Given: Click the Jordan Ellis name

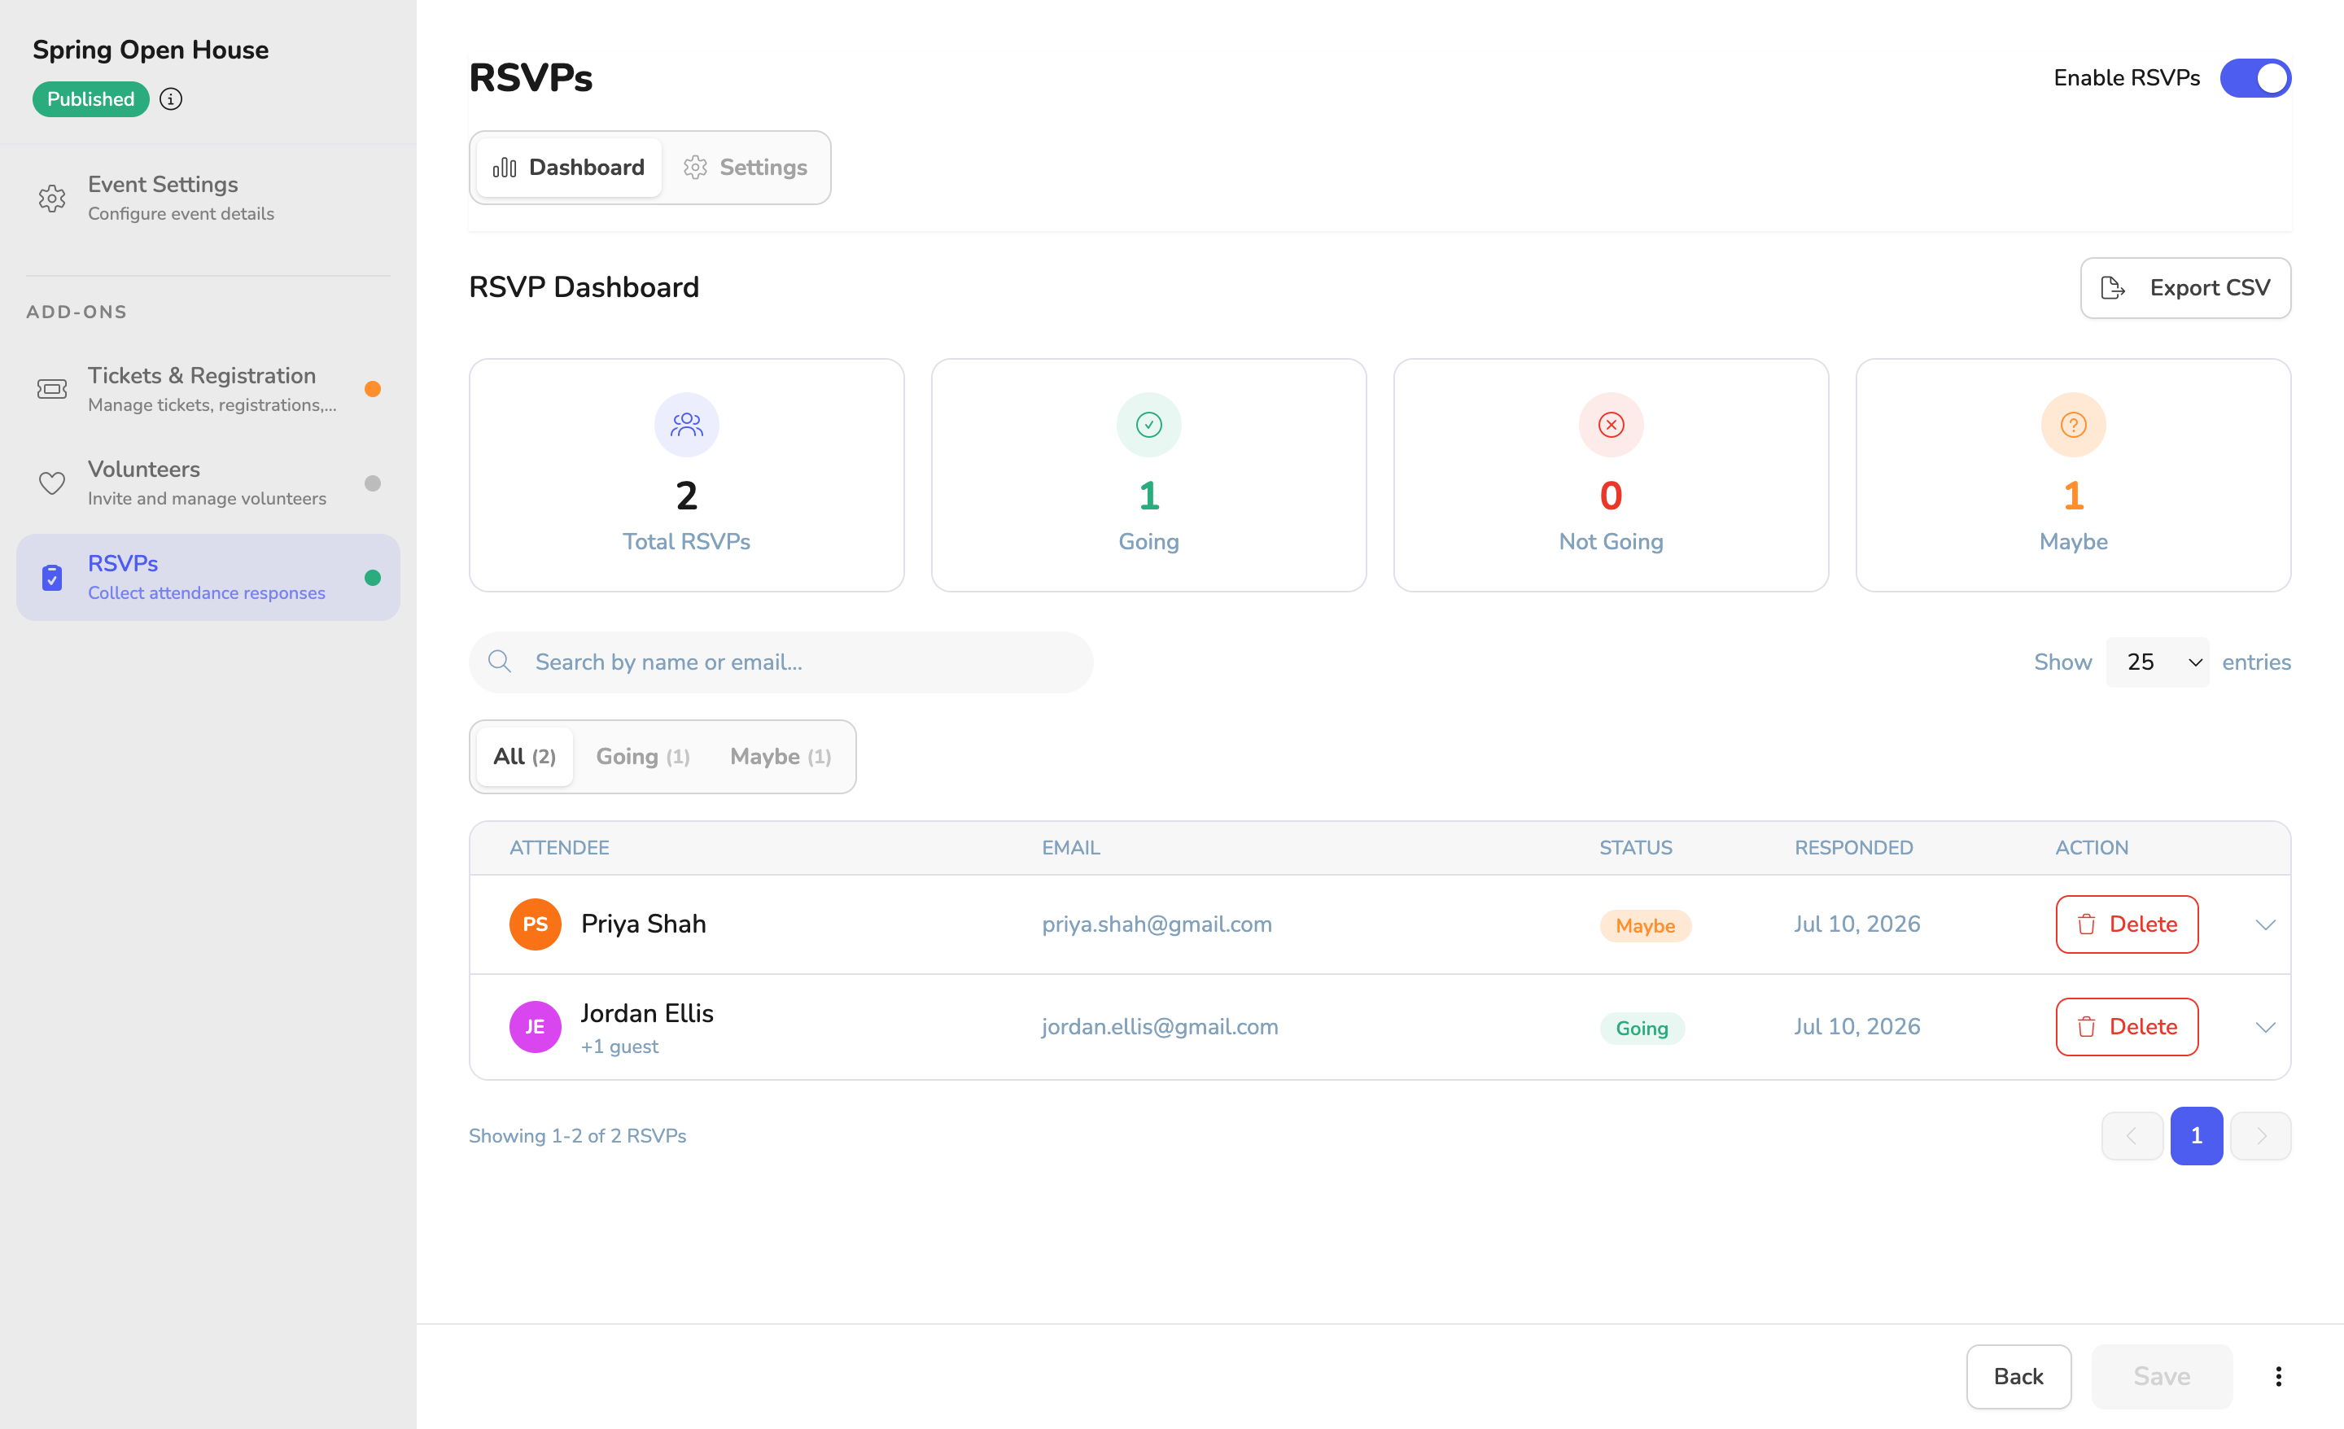Looking at the screenshot, I should pos(648,1013).
